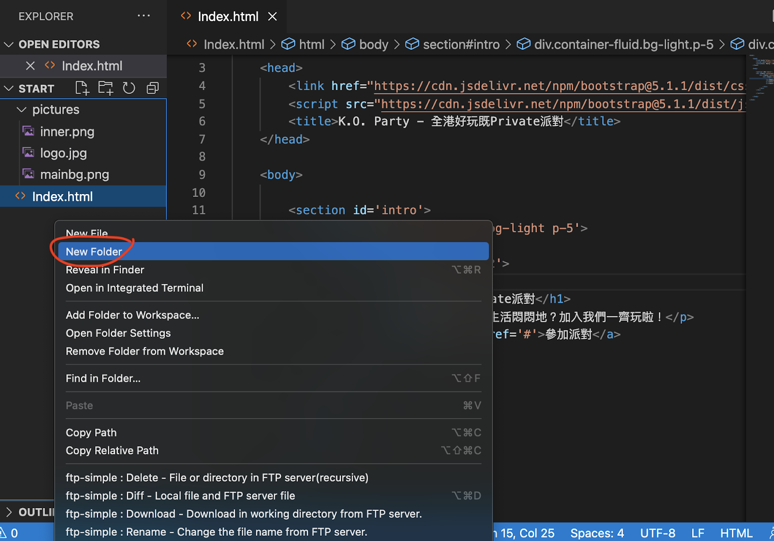Select ftp-simple Download menu entry
The width and height of the screenshot is (774, 541).
(273, 514)
